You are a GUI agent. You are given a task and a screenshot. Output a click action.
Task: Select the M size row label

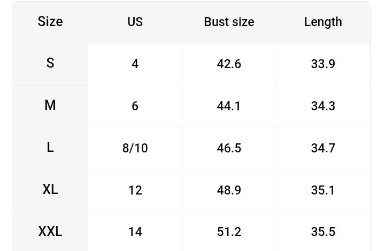click(x=50, y=105)
